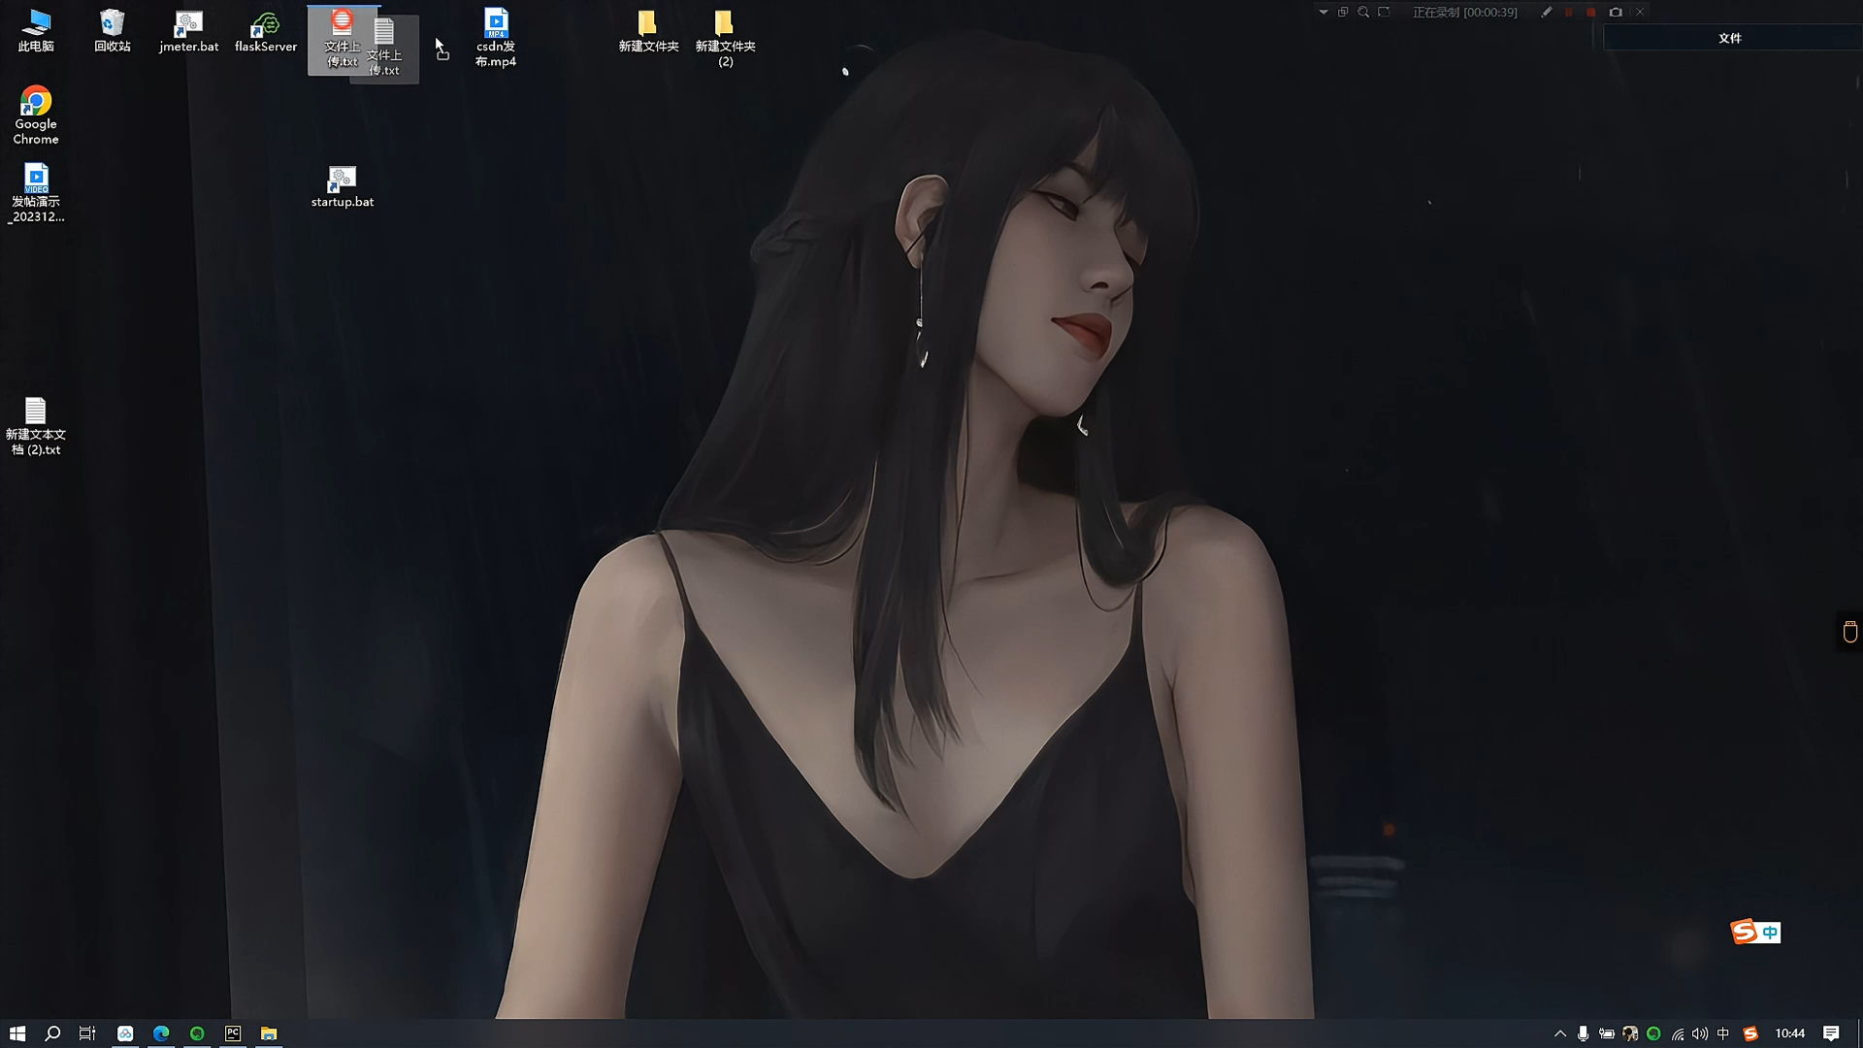The height and width of the screenshot is (1048, 1863).
Task: Stop the screen recording
Action: point(1591,12)
